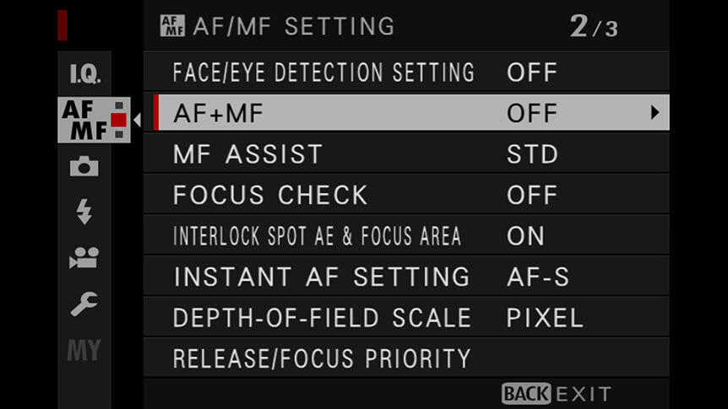
Task: Click the EXIT label
Action: coord(584,395)
